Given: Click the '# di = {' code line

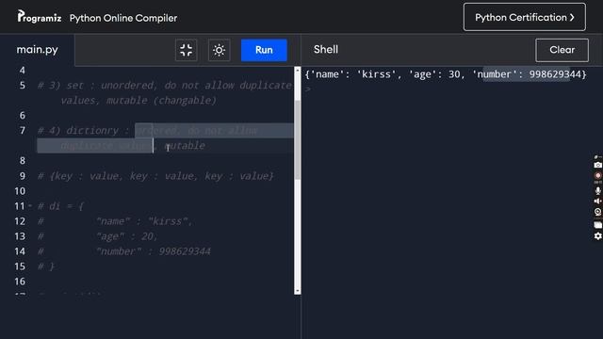Looking at the screenshot, I should pyautogui.click(x=60, y=206).
